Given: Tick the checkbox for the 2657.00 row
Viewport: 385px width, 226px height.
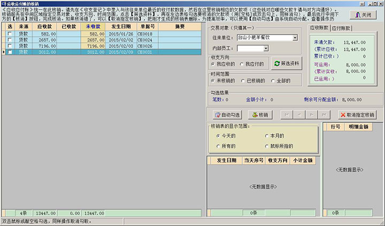Looking at the screenshot, I should 10,40.
